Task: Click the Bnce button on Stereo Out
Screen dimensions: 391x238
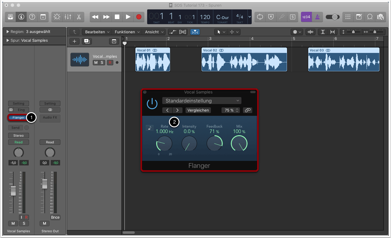Action: click(x=55, y=217)
